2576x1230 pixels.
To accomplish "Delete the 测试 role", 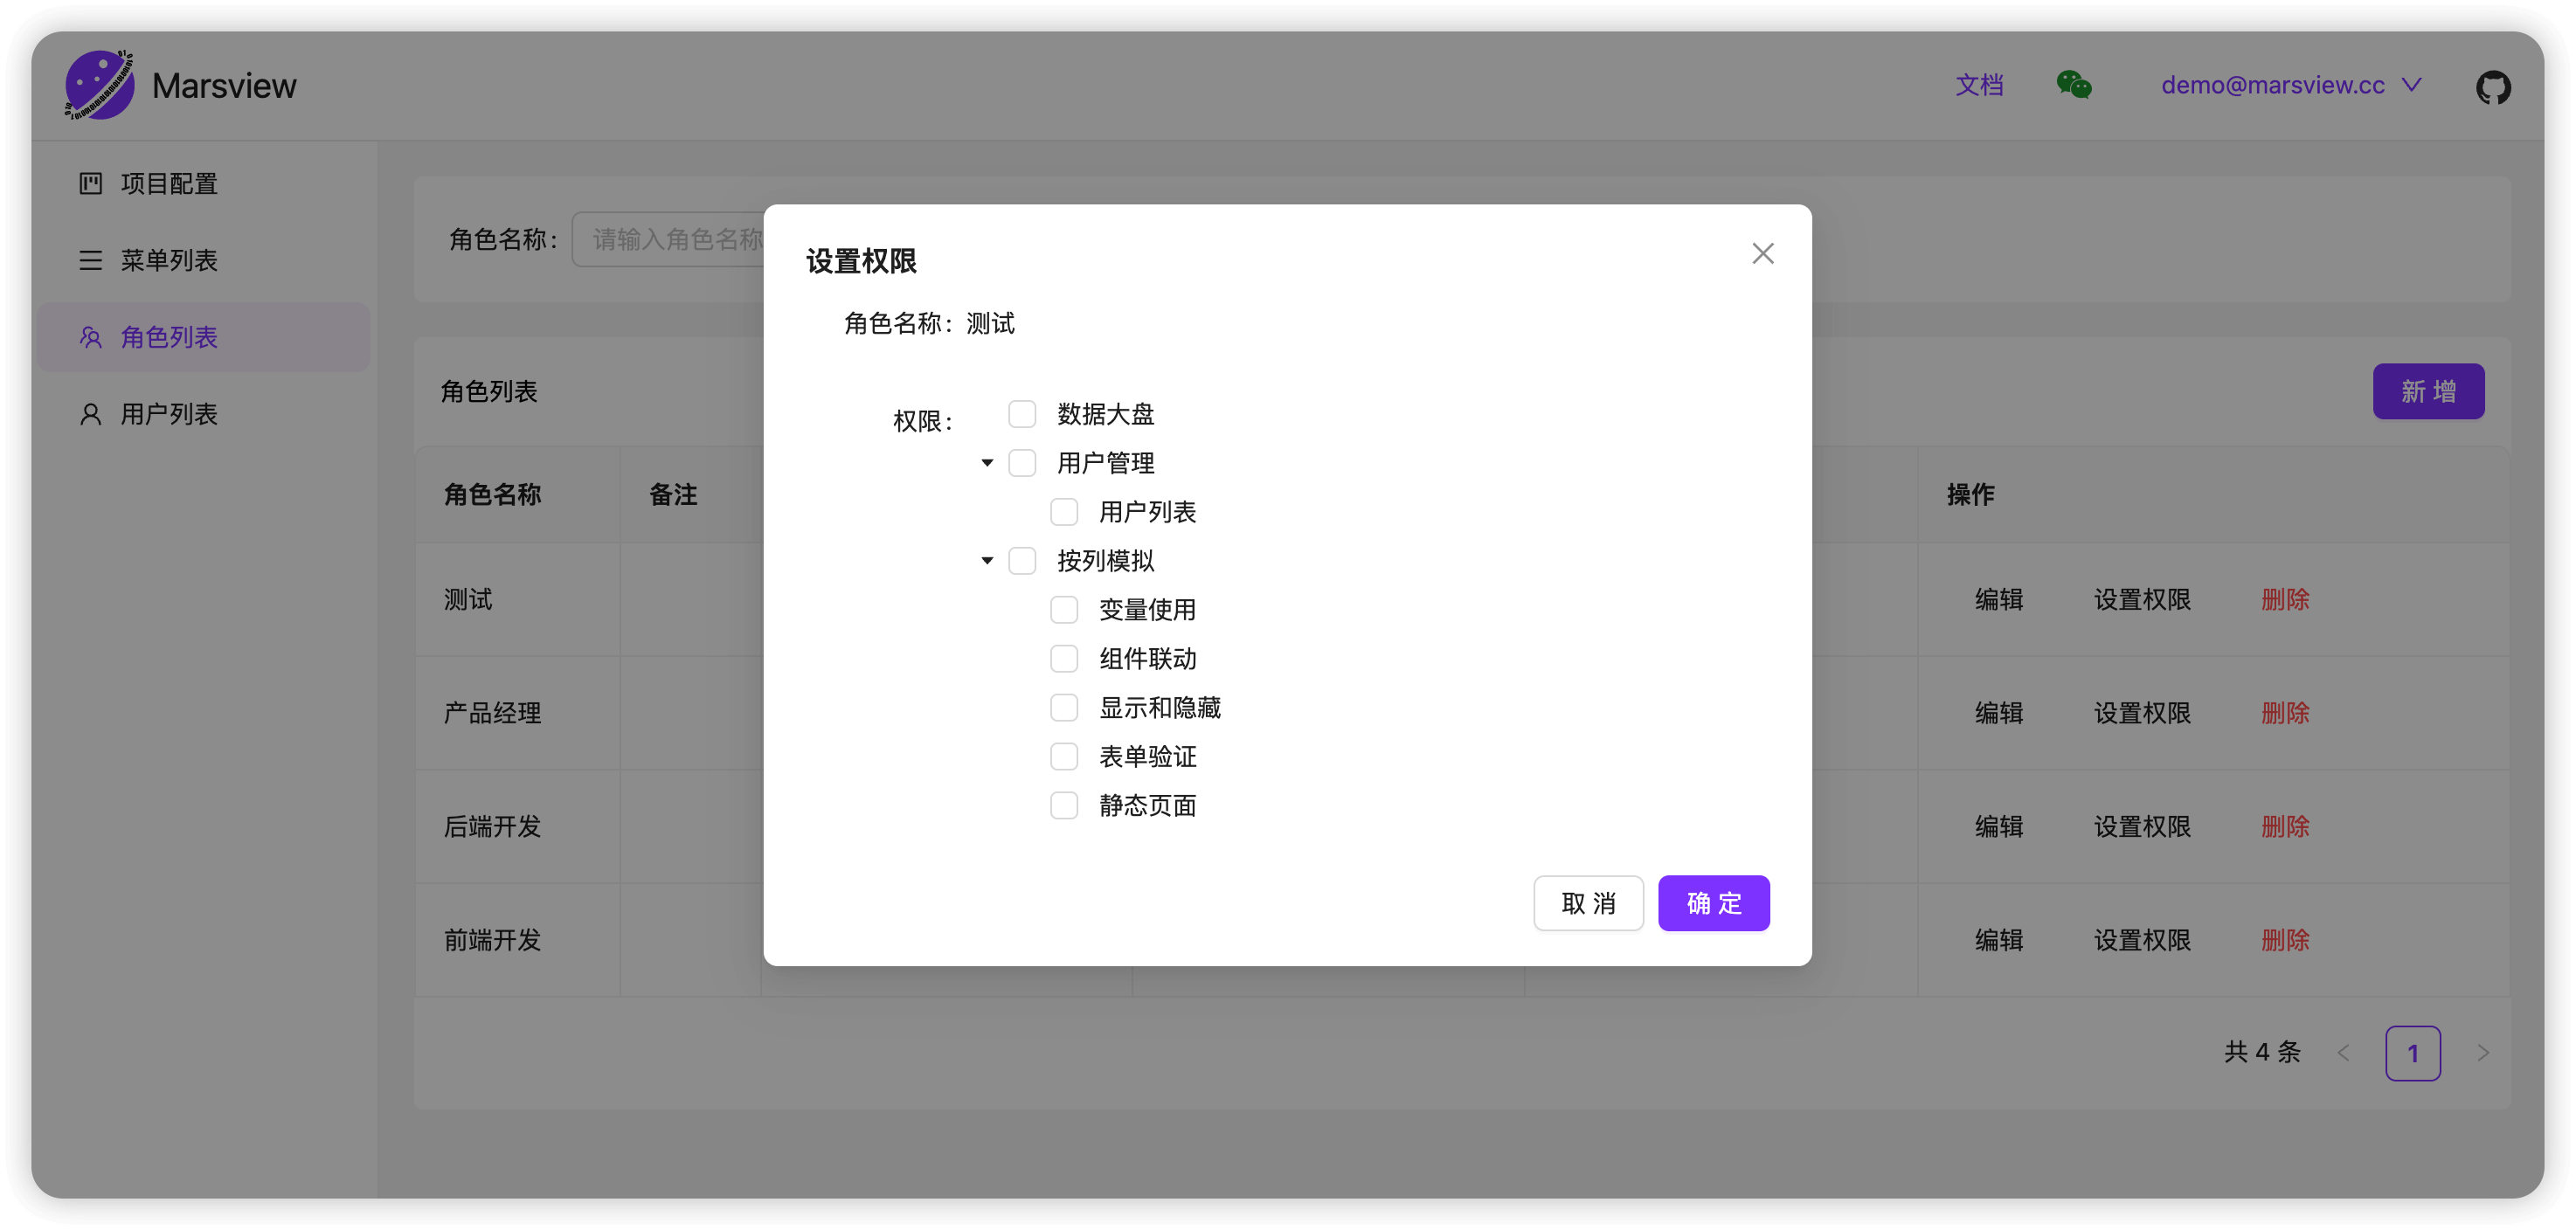I will 2285,600.
